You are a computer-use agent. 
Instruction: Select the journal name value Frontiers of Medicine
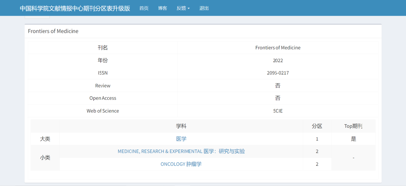[278, 48]
